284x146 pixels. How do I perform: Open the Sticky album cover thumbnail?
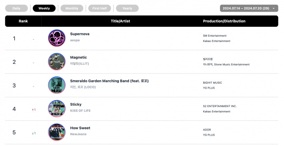click(57, 109)
